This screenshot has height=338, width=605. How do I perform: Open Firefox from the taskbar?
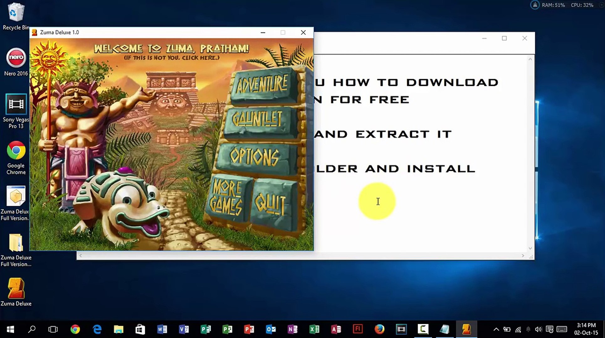tap(379, 329)
